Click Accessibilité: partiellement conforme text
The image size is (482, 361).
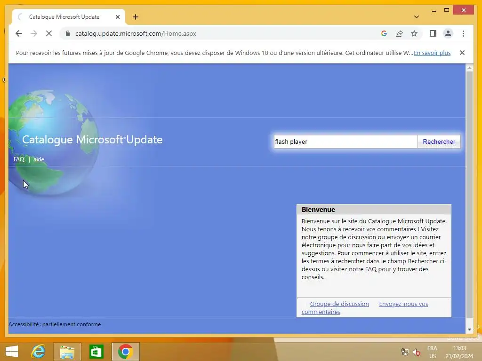click(55, 324)
